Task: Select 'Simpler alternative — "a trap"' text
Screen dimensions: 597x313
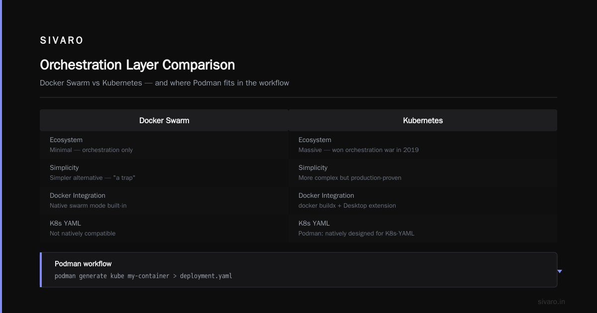Action: point(93,178)
